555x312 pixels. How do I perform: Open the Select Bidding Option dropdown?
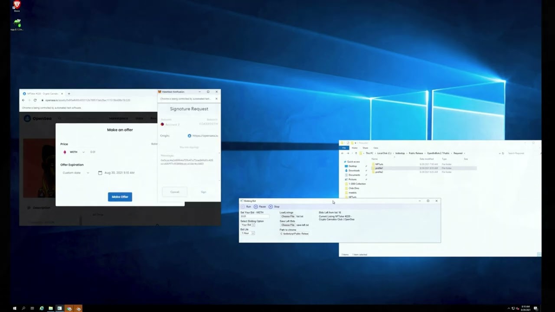point(248,225)
